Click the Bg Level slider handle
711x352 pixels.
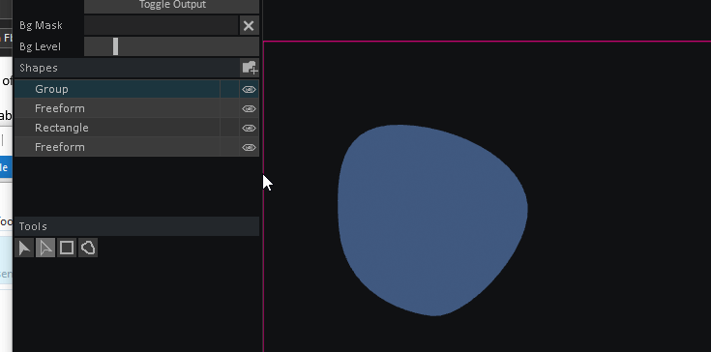coord(116,46)
